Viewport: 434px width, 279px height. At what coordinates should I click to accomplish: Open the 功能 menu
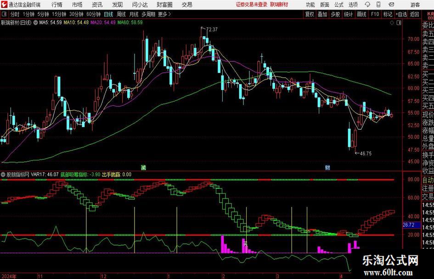point(310,5)
